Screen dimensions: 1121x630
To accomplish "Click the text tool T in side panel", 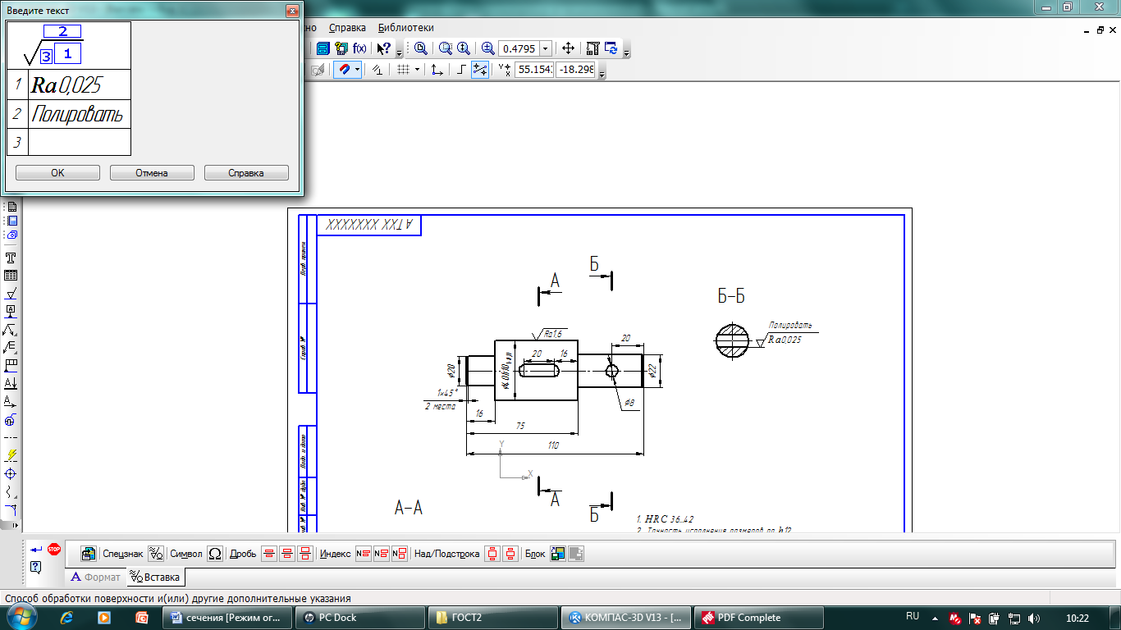I will (x=11, y=258).
